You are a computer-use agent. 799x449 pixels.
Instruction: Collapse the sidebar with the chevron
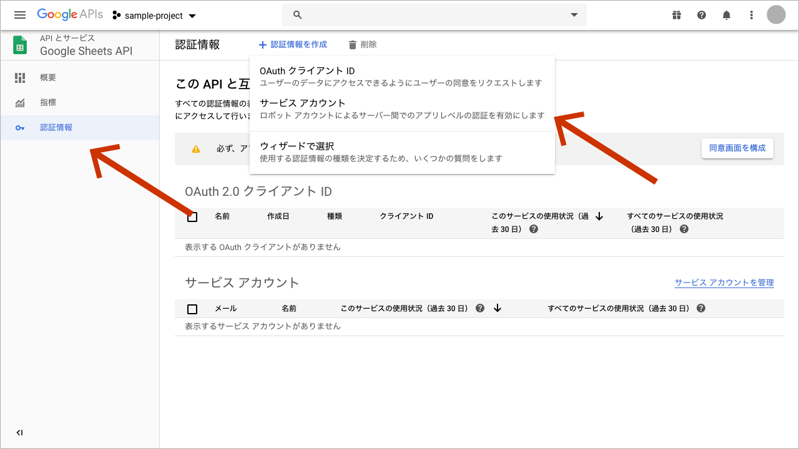19,432
